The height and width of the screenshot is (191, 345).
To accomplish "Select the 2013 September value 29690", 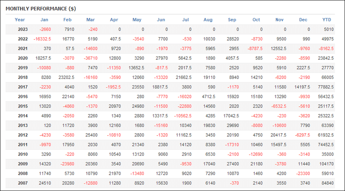I will click(x=233, y=126).
